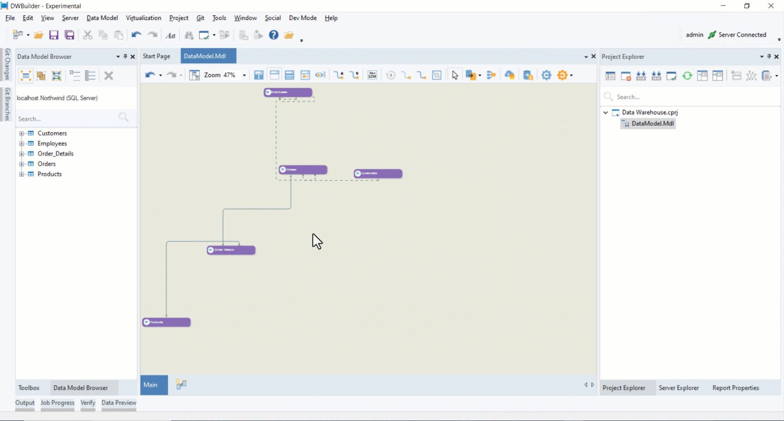Switch to the Start Page tab
This screenshot has width=784, height=421.
tap(156, 56)
